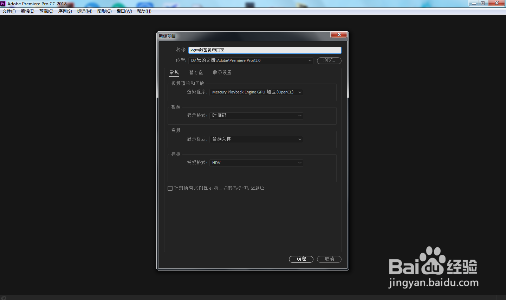506x300 pixels.
Task: Expand the audio 显示格式 音频采样 dropdown
Action: coord(256,139)
